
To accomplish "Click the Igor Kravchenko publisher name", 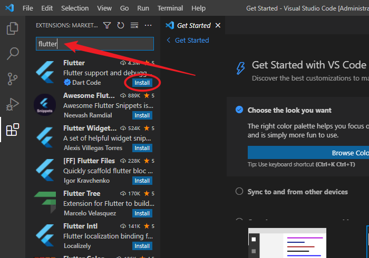I will coord(86,181).
